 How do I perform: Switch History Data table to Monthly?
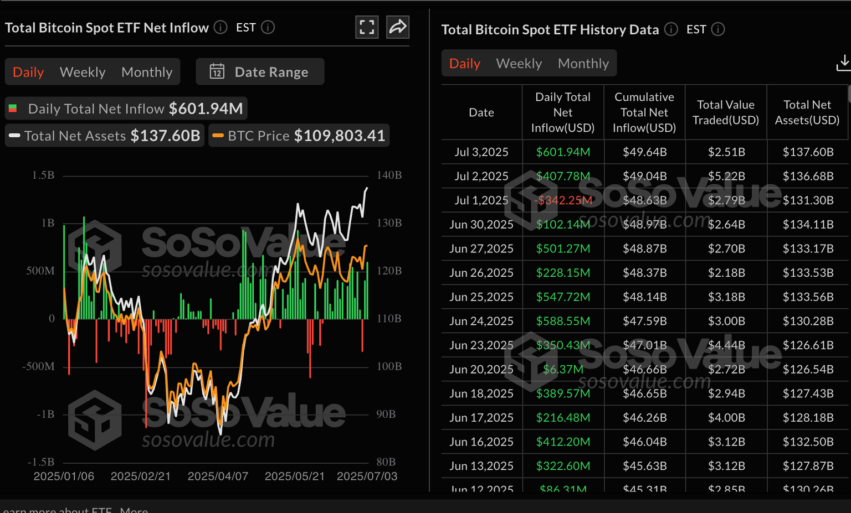click(583, 64)
